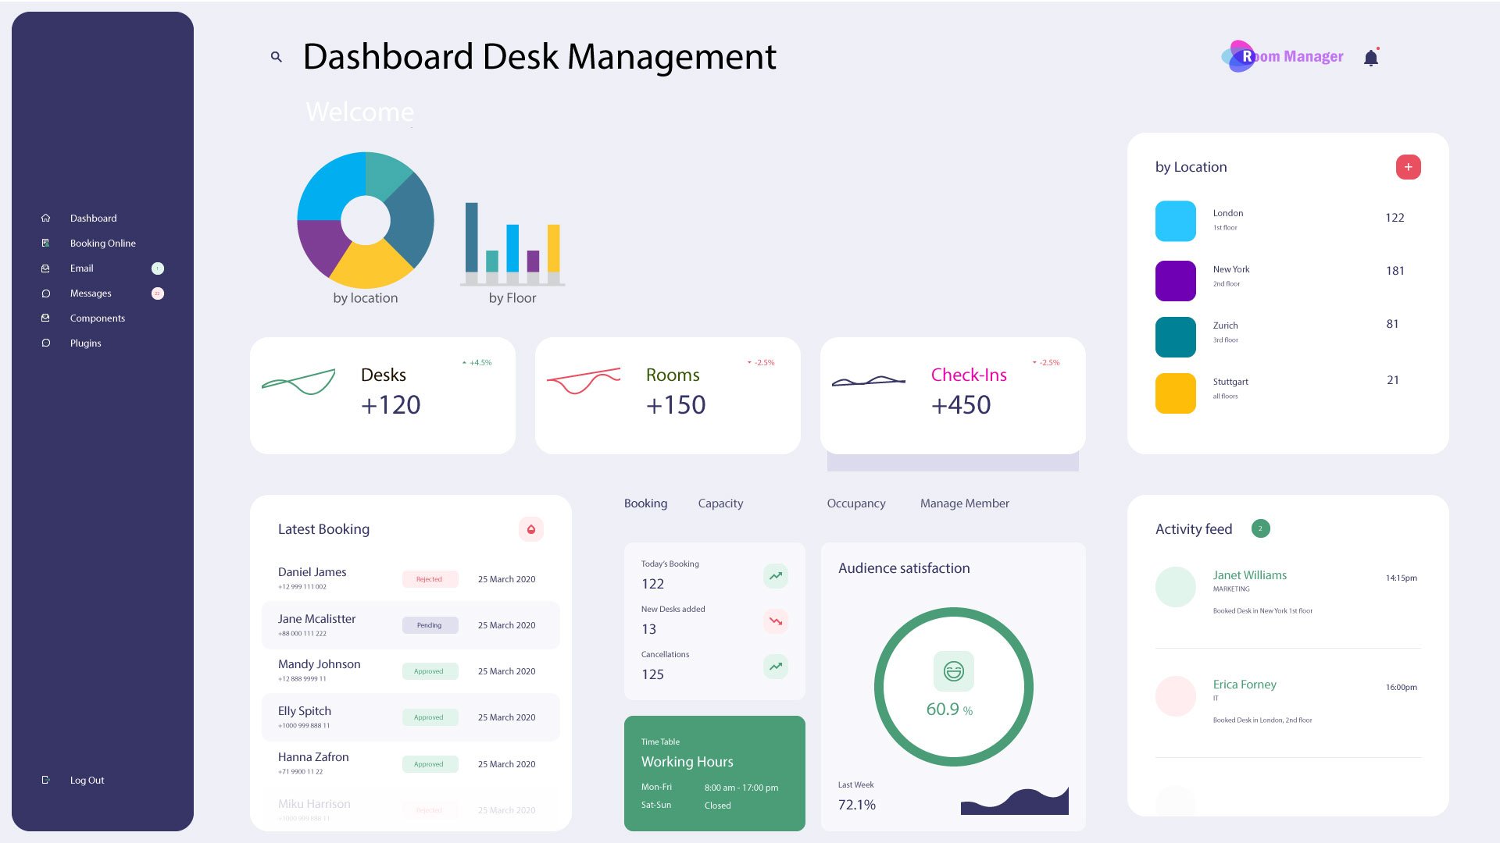Switch to the Capacity tab
This screenshot has width=1500, height=843.
point(720,503)
